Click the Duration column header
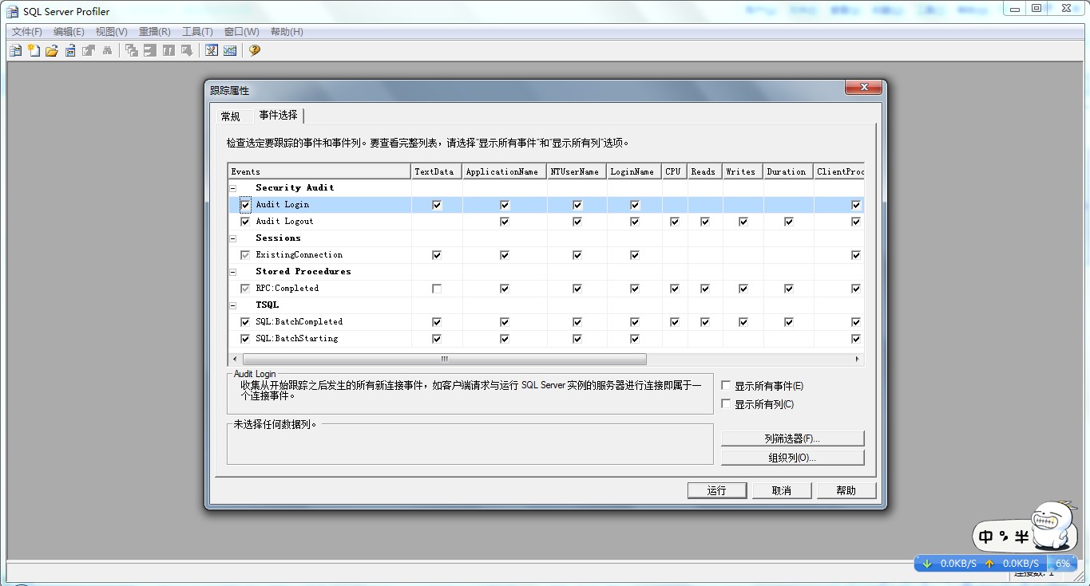The height and width of the screenshot is (586, 1090). [x=788, y=171]
